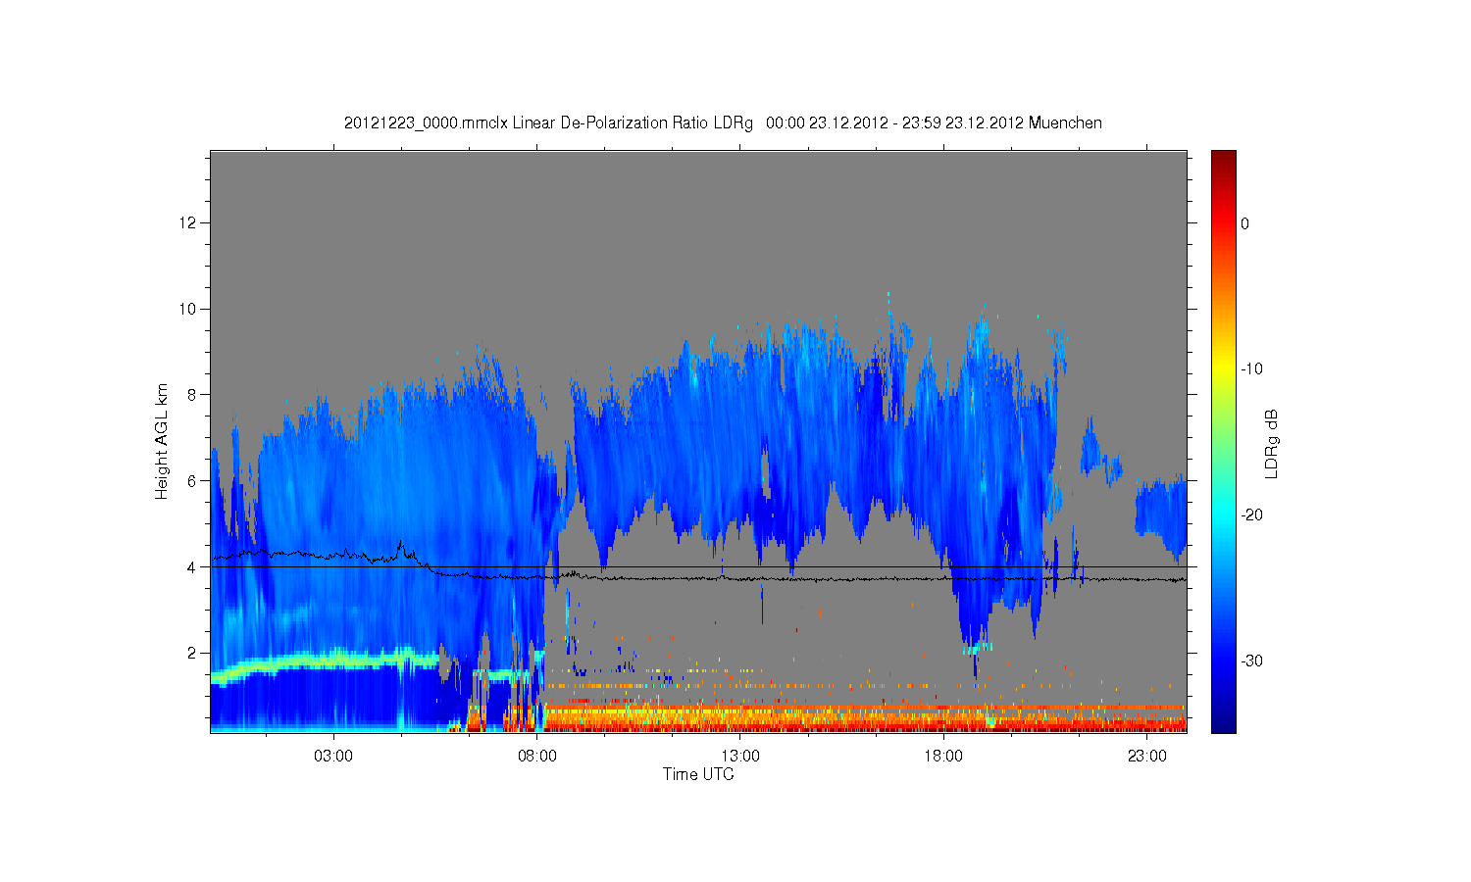Click the 03:00 time tick label

click(x=333, y=757)
